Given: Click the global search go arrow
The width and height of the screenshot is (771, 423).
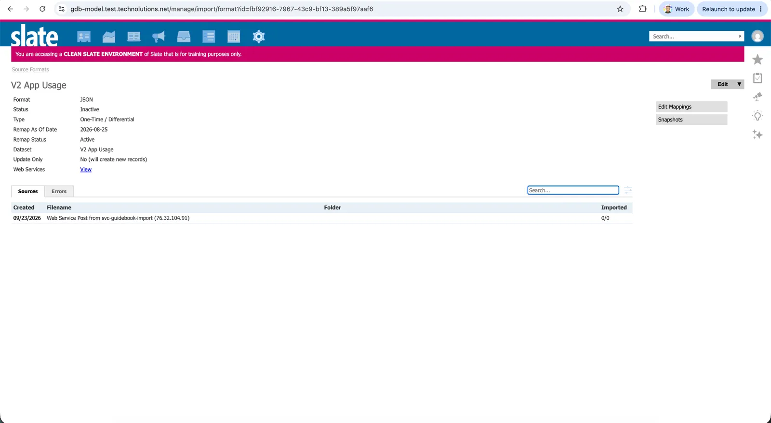Looking at the screenshot, I should point(740,37).
